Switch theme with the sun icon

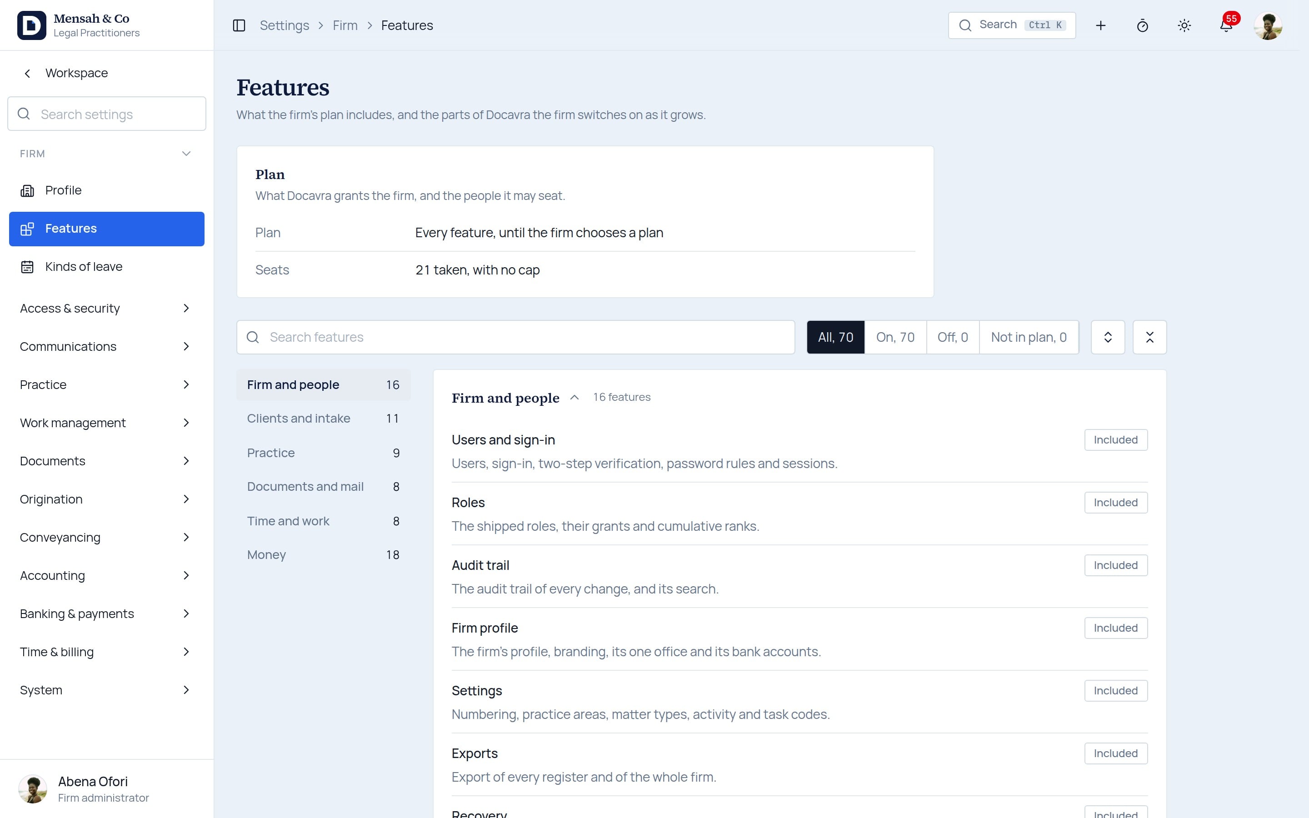pos(1184,25)
